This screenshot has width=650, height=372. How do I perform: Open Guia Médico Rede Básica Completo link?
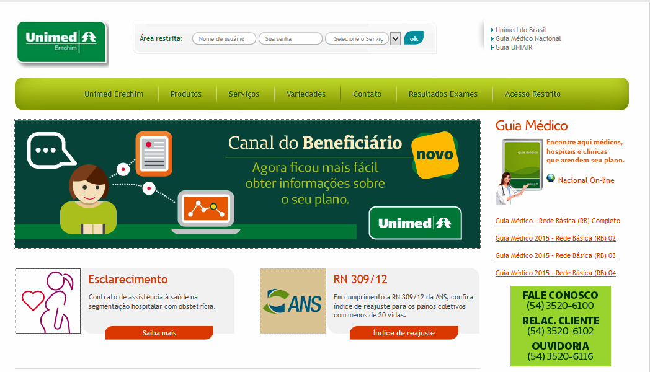pos(558,221)
